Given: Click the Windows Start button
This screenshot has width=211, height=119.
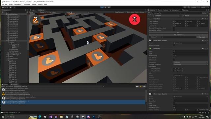Looking at the screenshot, I should (x=3, y=117).
